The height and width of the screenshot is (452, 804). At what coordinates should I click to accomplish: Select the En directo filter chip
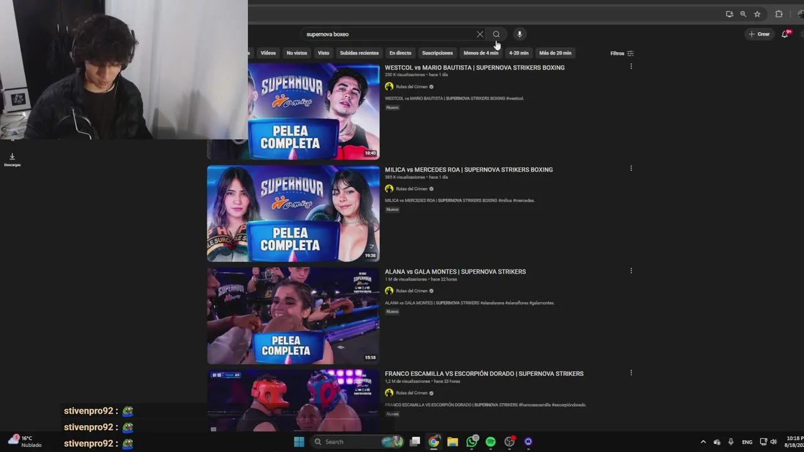point(400,53)
